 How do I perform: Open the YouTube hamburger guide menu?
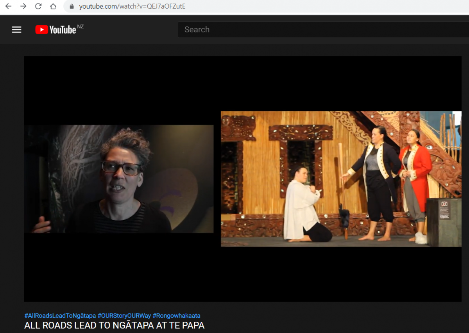tap(16, 30)
